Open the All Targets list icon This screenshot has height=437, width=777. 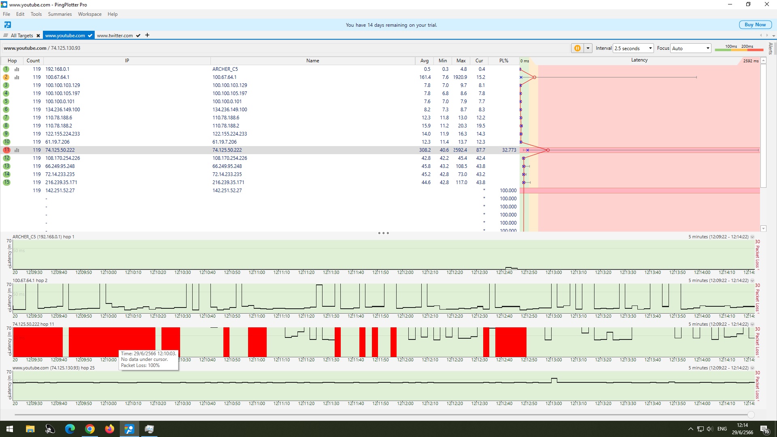coord(6,36)
